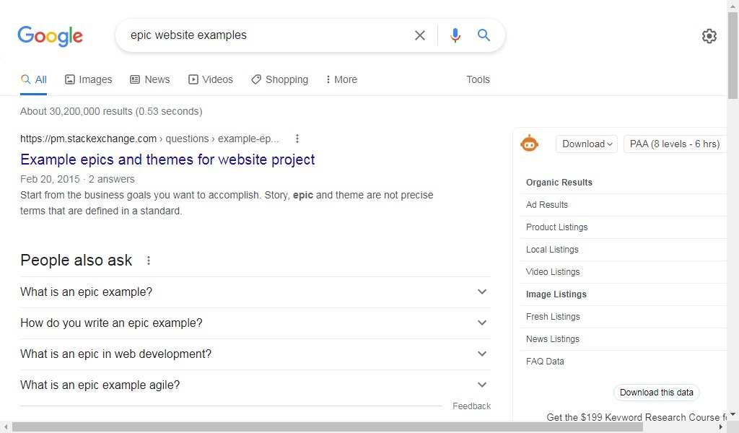
Task: Click the Feedback link
Action: click(471, 406)
